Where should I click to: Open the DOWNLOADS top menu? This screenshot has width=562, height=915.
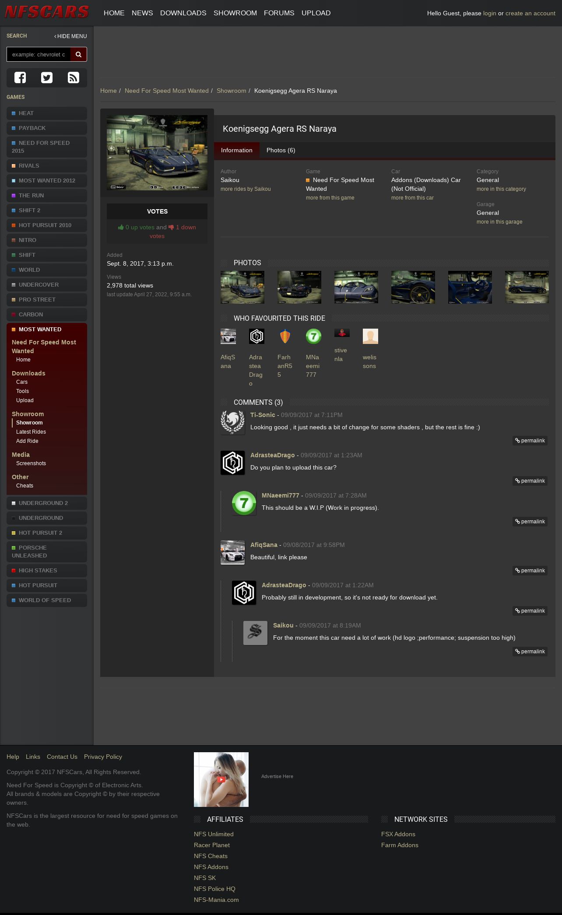tap(183, 13)
